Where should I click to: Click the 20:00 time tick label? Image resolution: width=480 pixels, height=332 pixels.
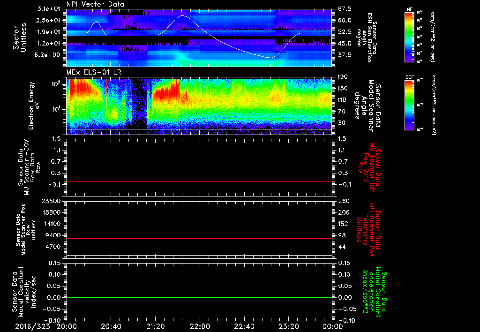pyautogui.click(x=67, y=327)
